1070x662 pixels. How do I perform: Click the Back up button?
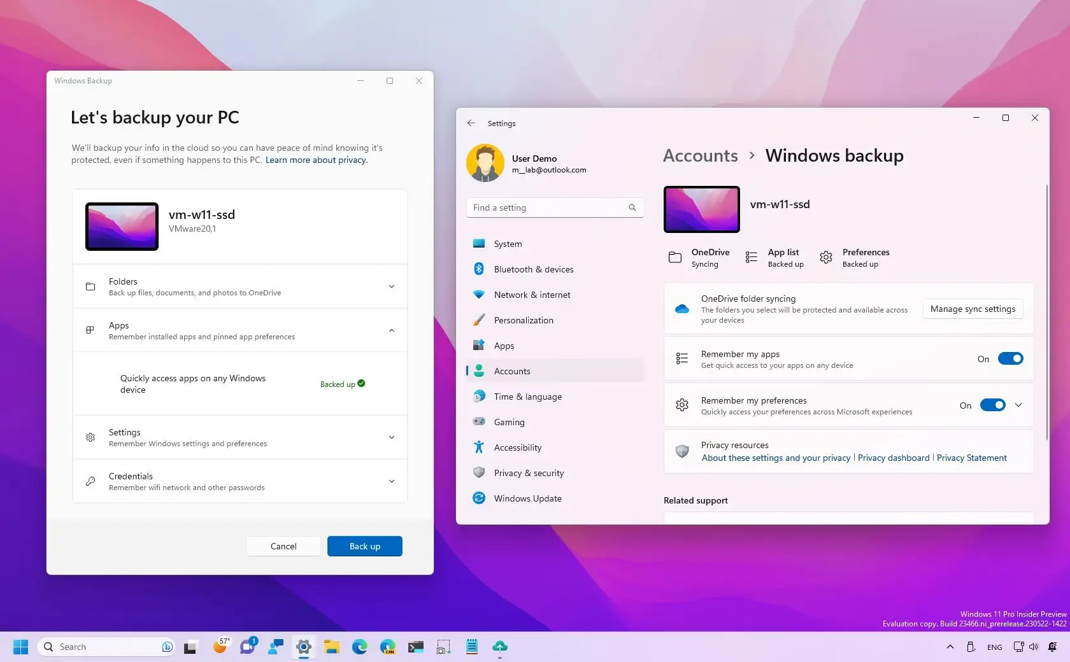point(365,546)
